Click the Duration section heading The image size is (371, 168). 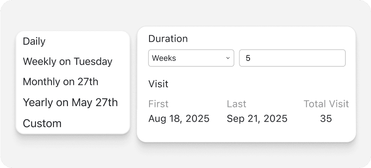[x=168, y=39]
